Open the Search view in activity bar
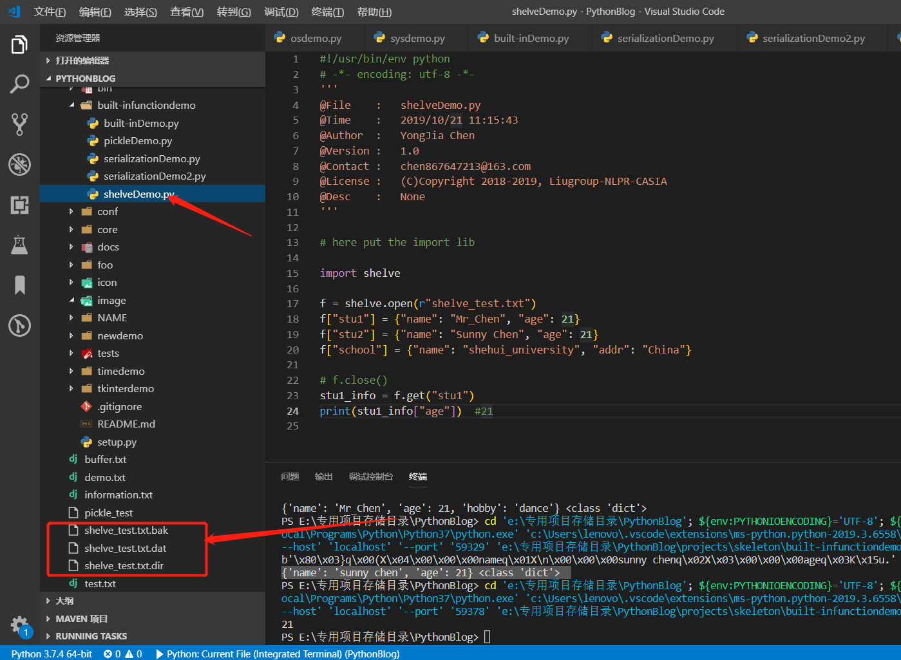Image resolution: width=901 pixels, height=660 pixels. (x=19, y=84)
